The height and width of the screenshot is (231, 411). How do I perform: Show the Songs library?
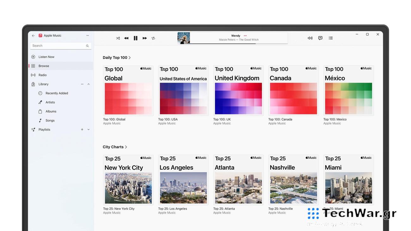tap(50, 121)
